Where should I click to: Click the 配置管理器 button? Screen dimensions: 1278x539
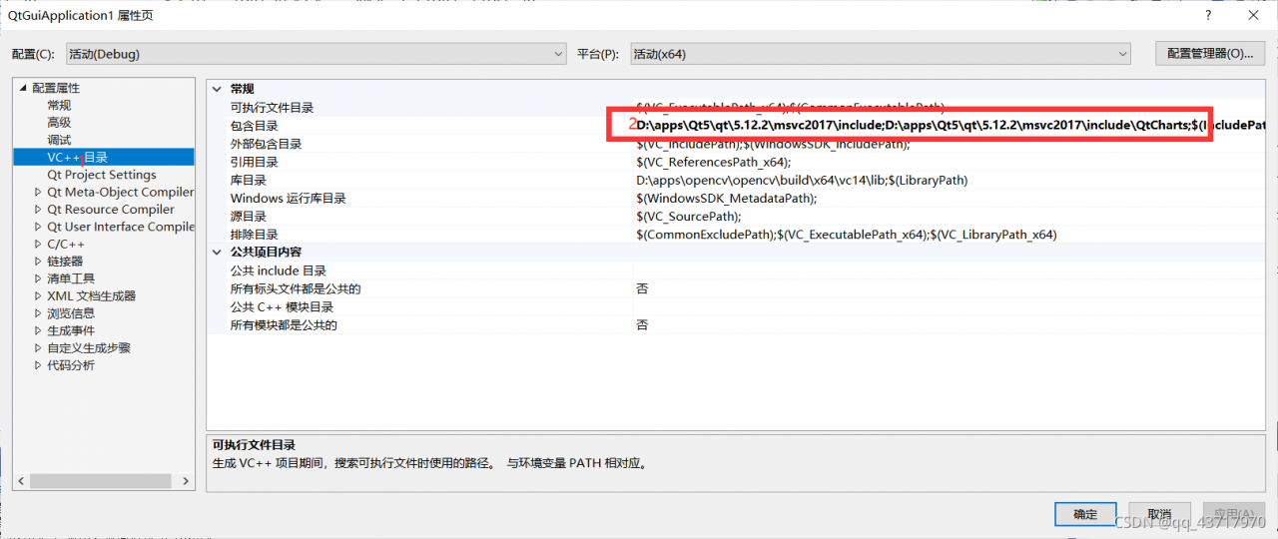1209,54
